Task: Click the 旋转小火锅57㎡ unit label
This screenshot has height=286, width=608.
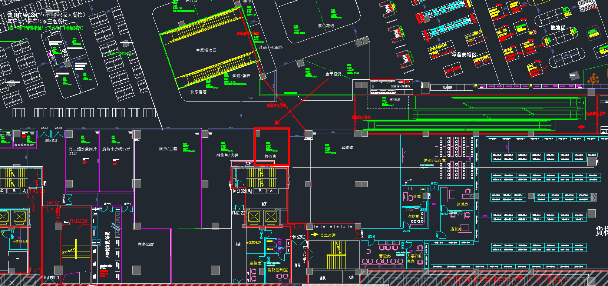Action: 116,149
